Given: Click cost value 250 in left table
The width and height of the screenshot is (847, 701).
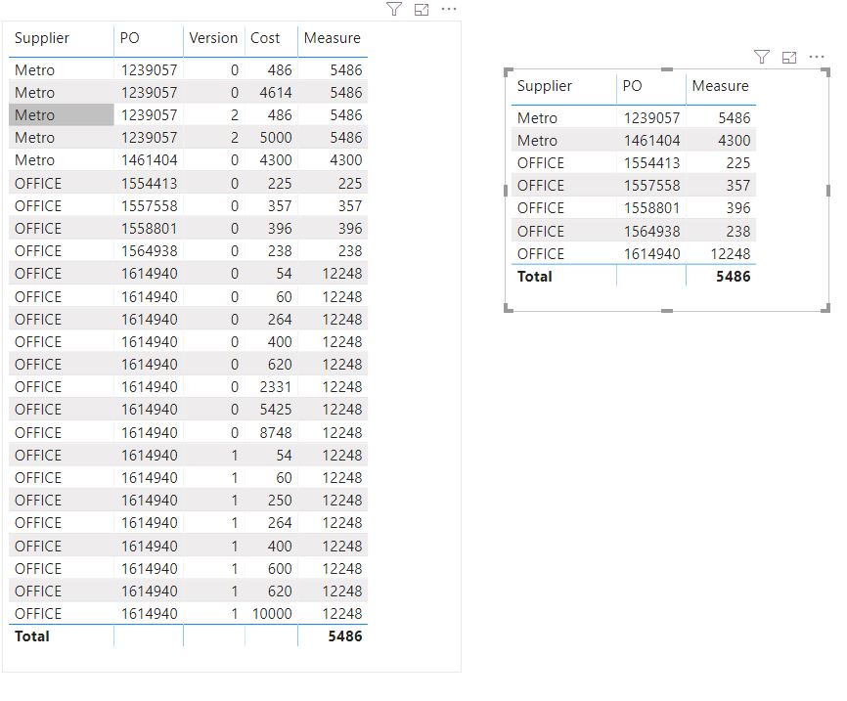Looking at the screenshot, I should click(x=280, y=501).
